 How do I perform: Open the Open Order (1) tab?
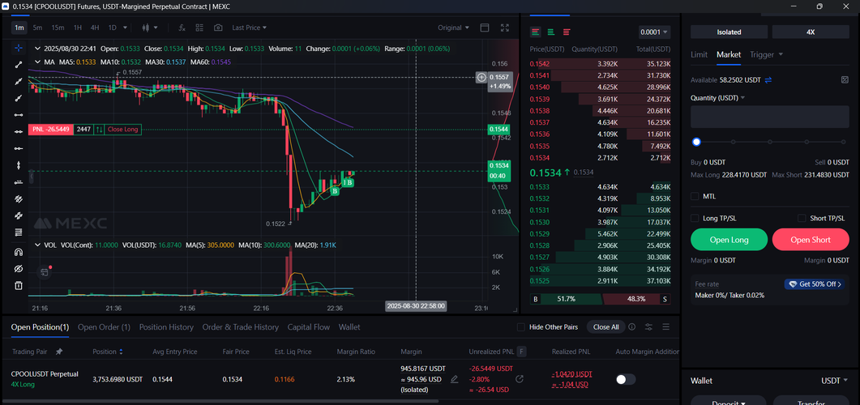(x=105, y=327)
